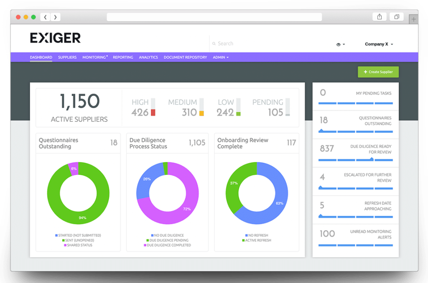Click the Due Diligence Process Status title
Viewport: 428px width, 283px height.
[x=148, y=143]
